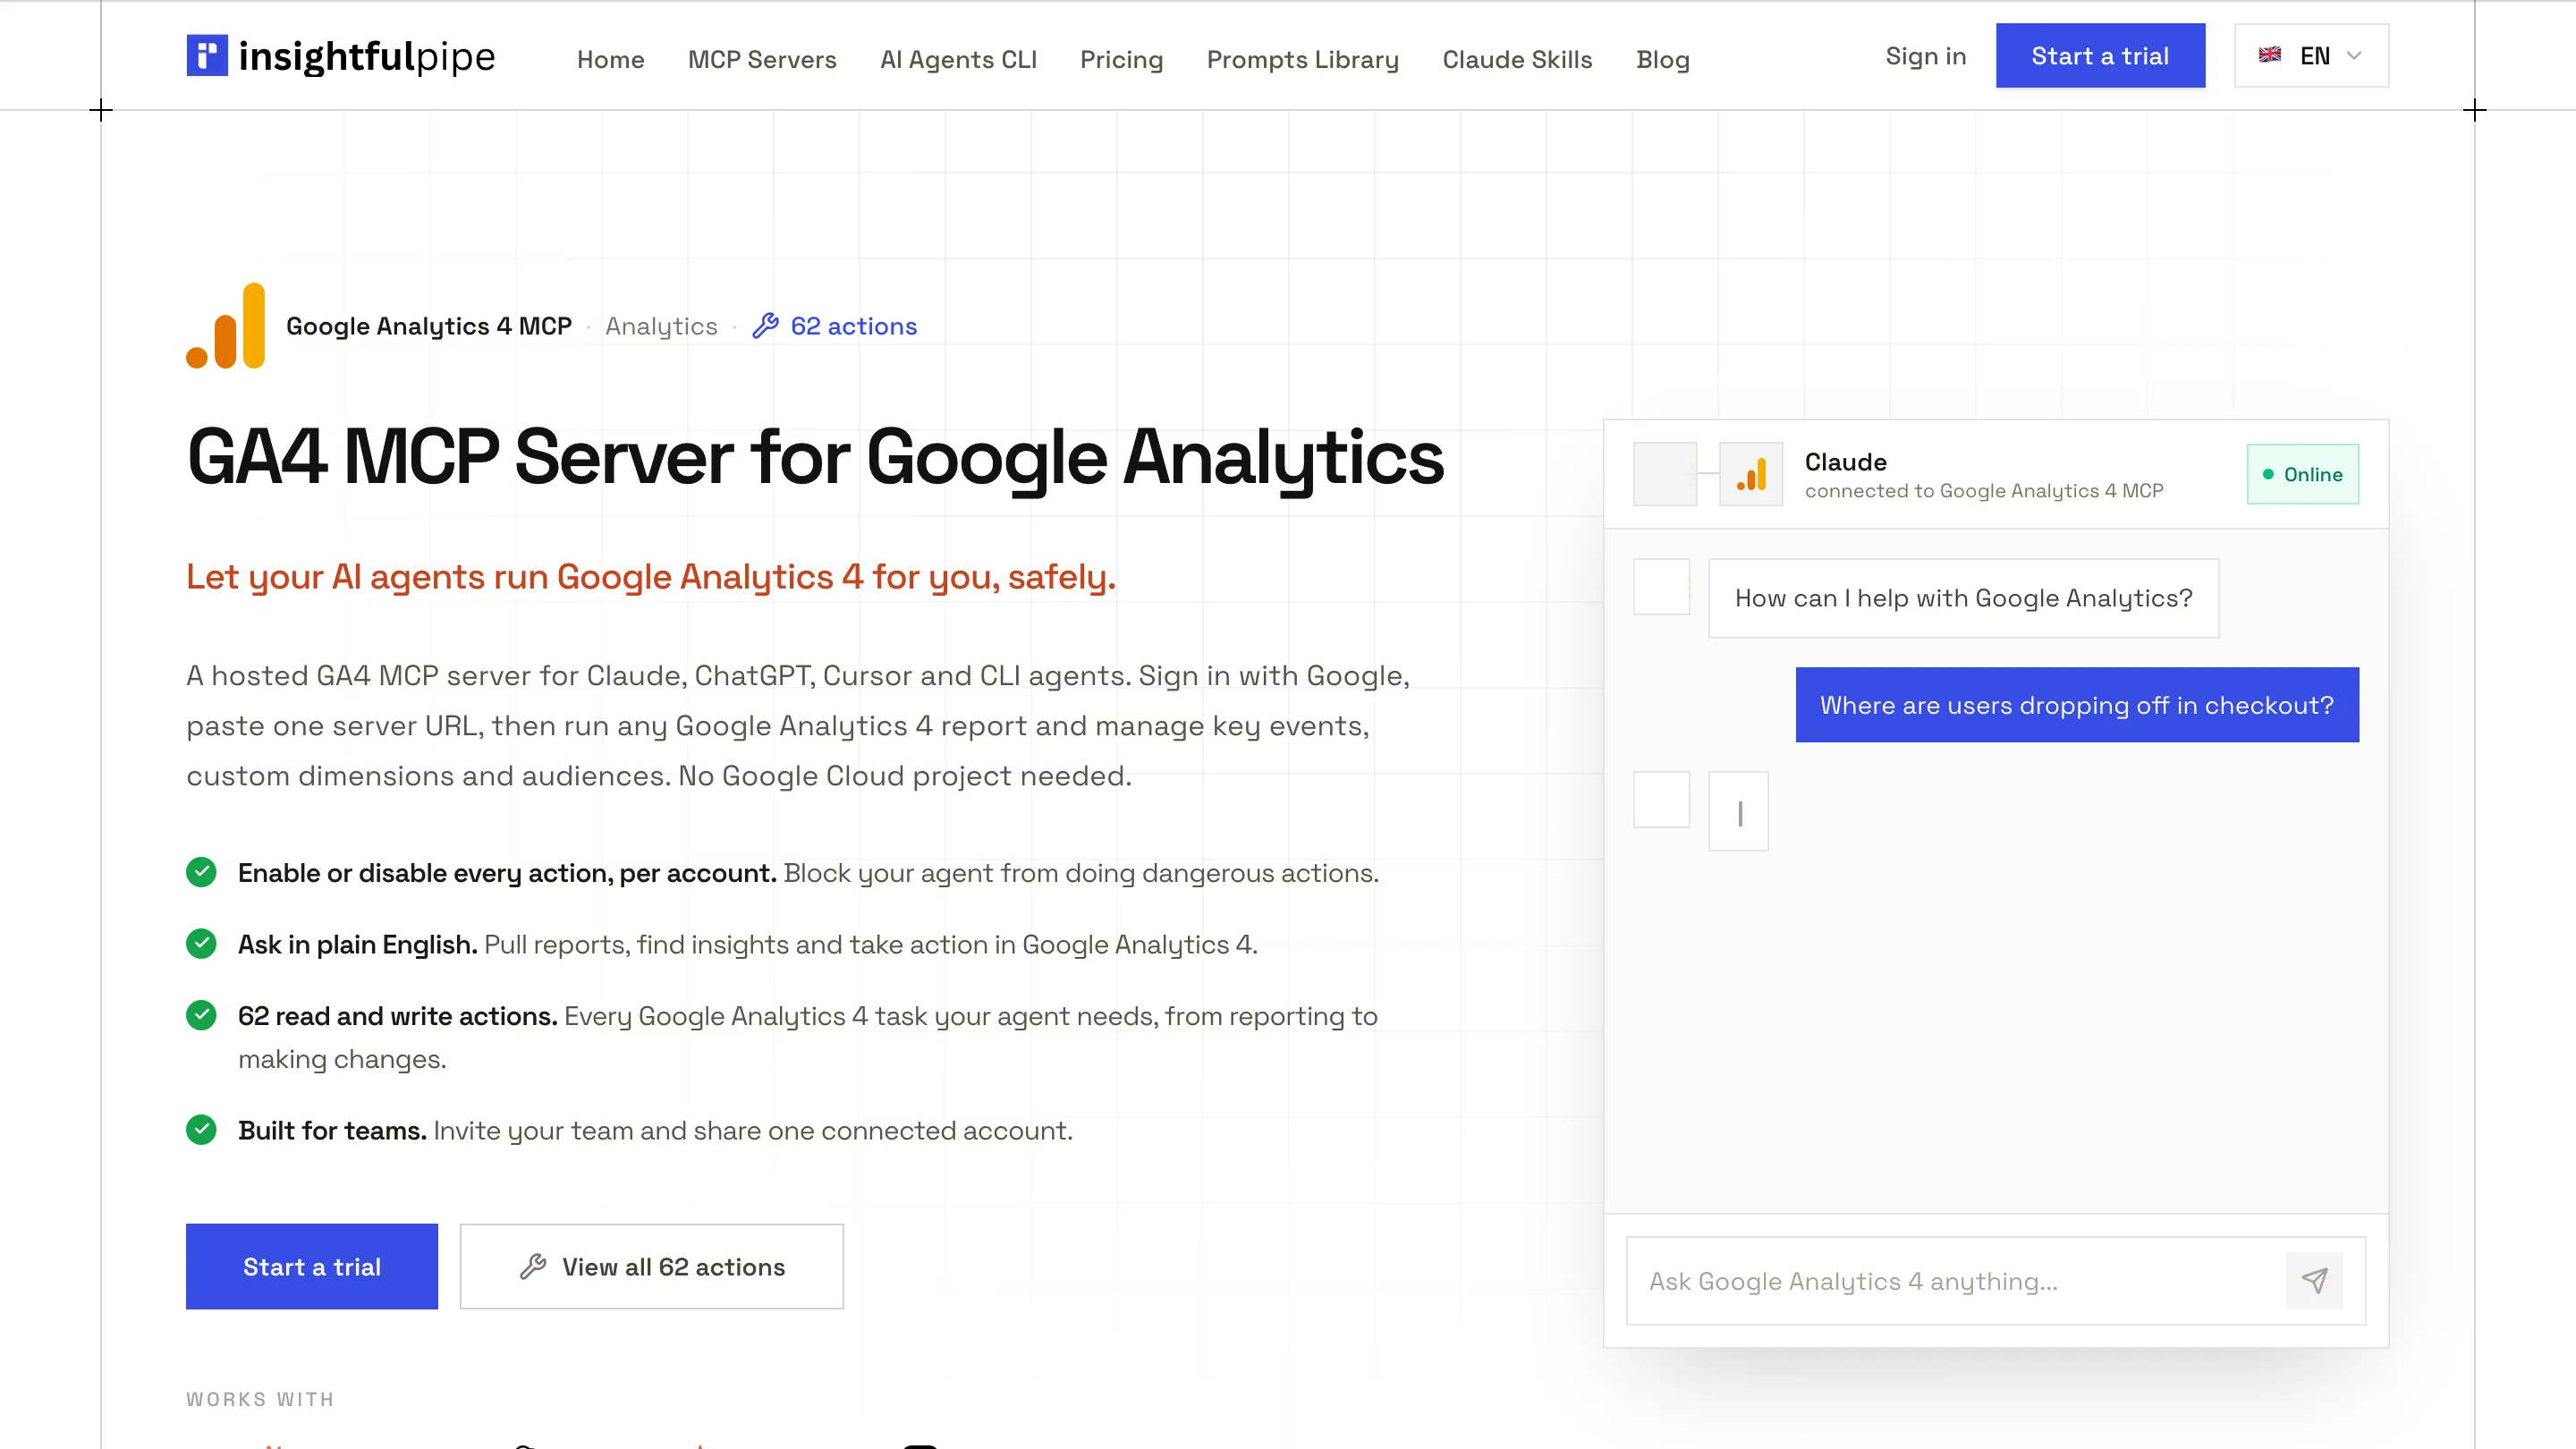Screen dimensions: 2576x1449
Task: Click the 'Claude' name in chat header
Action: 1846,462
